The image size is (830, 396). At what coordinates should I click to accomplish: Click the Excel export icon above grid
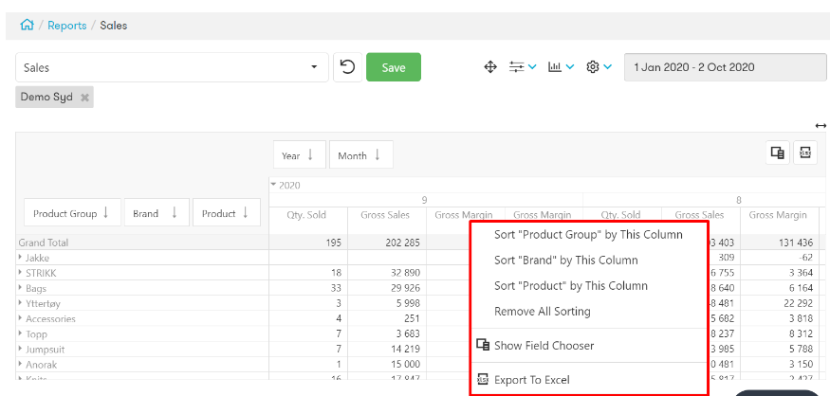coord(805,153)
